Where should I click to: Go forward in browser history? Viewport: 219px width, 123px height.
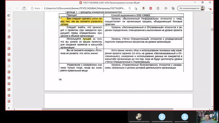click(x=17, y=8)
